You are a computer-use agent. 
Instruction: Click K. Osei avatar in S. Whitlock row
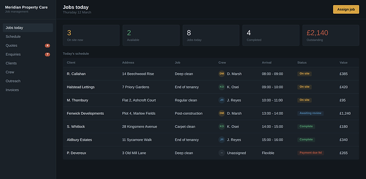tap(222, 126)
